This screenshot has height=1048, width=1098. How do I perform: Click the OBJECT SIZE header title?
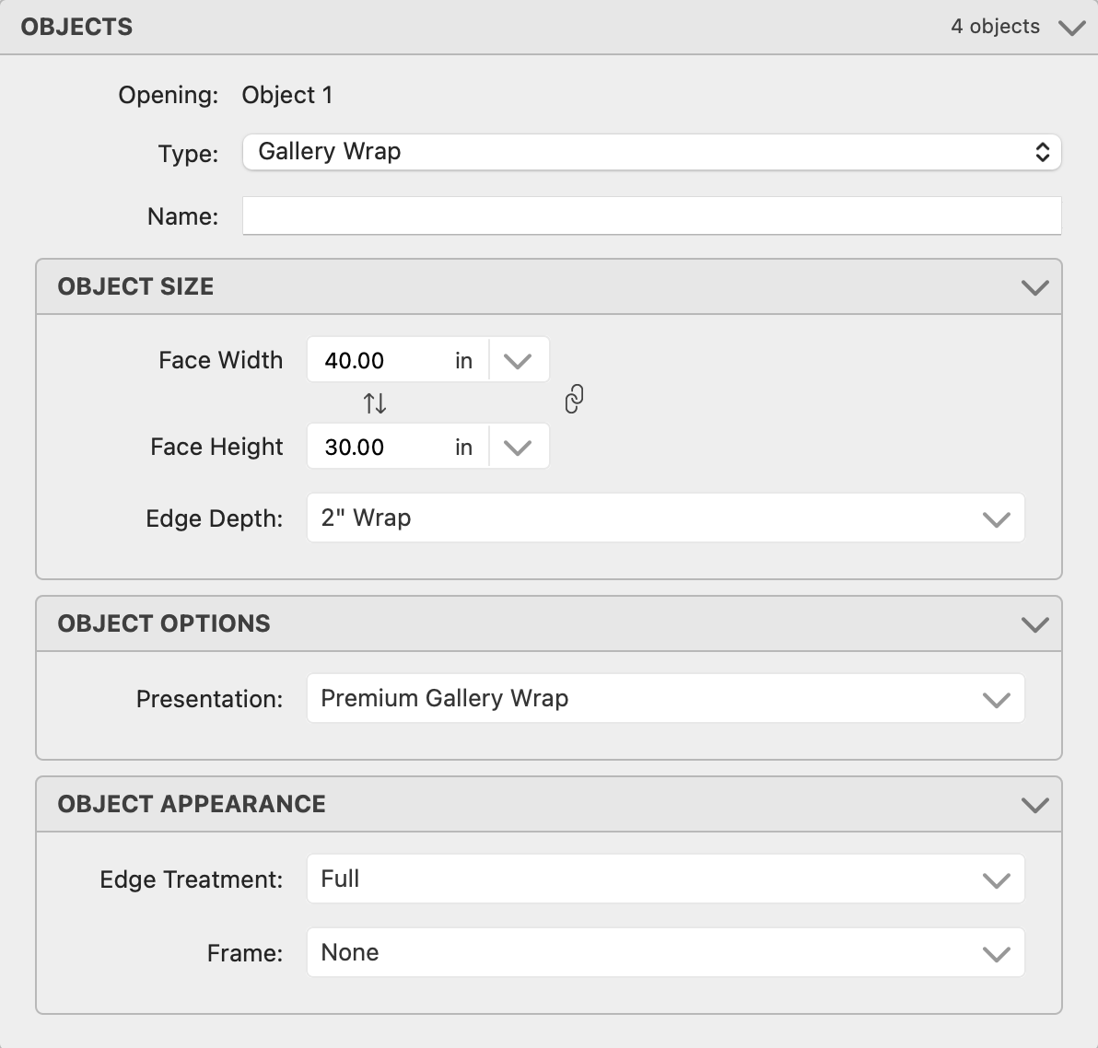tap(135, 286)
